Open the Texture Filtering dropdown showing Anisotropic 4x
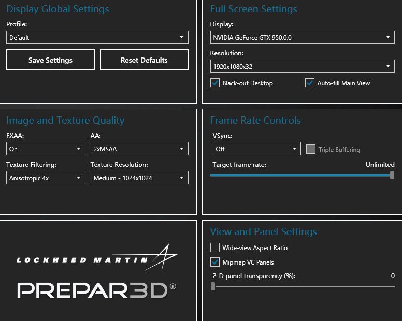Image resolution: width=402 pixels, height=321 pixels. click(x=46, y=178)
